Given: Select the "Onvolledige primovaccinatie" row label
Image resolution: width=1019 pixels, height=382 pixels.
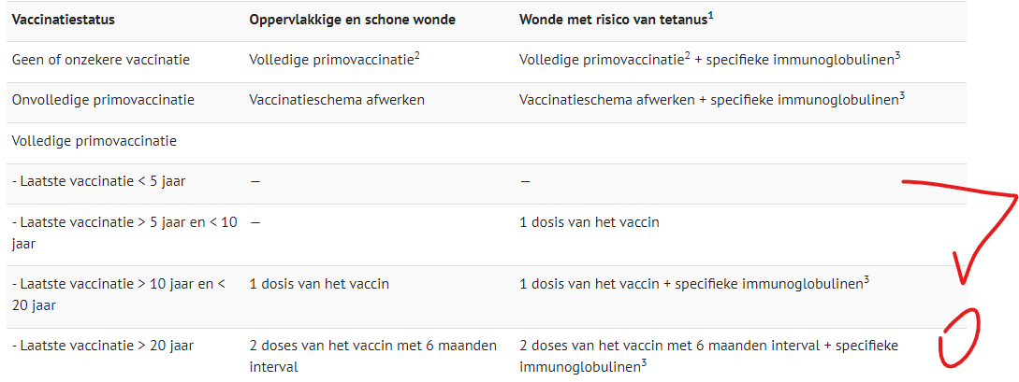Looking at the screenshot, I should 103,100.
